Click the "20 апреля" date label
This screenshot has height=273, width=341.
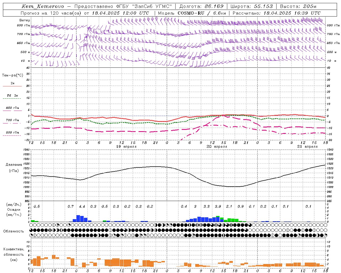coord(217,147)
